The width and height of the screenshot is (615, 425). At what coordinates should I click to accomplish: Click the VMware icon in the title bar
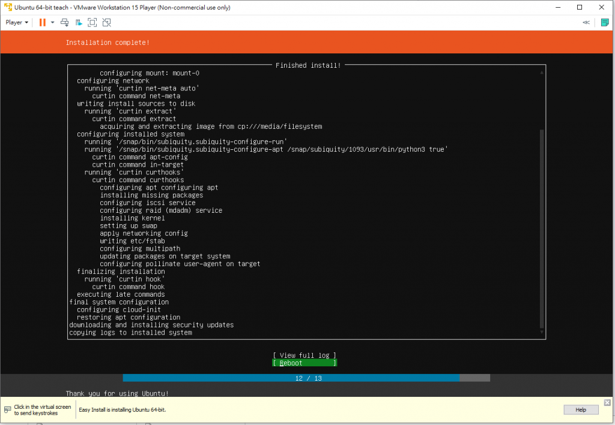[x=8, y=7]
